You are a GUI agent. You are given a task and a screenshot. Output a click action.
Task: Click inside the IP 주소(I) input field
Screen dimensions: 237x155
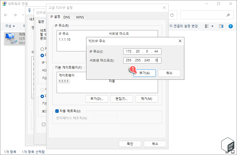pyautogui.click(x=142, y=51)
